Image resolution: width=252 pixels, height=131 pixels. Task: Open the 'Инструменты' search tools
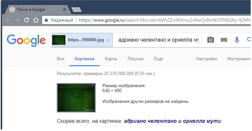point(239,59)
